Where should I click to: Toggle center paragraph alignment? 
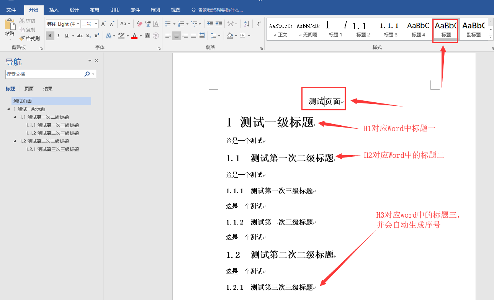(177, 36)
